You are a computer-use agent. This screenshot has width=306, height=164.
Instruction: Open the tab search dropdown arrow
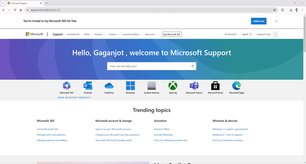3,3
